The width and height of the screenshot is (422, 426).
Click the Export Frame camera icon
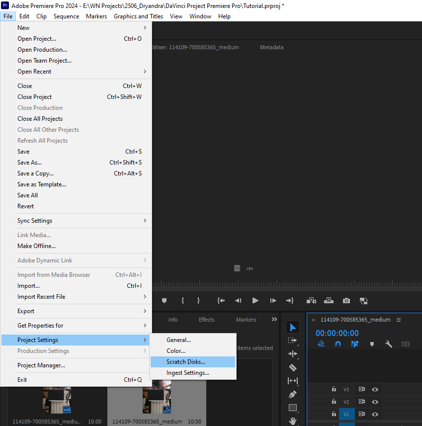(346, 300)
